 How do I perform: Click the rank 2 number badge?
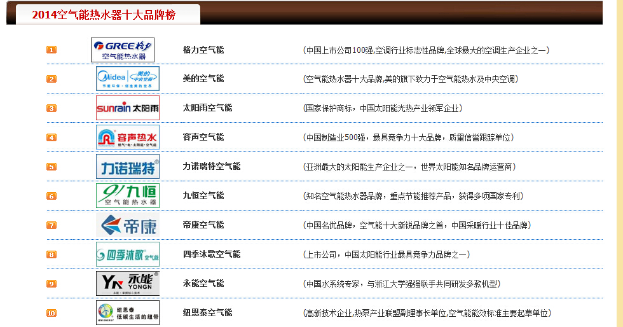(x=51, y=79)
